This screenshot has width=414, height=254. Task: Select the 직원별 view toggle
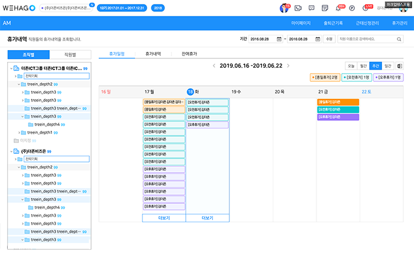[70, 54]
